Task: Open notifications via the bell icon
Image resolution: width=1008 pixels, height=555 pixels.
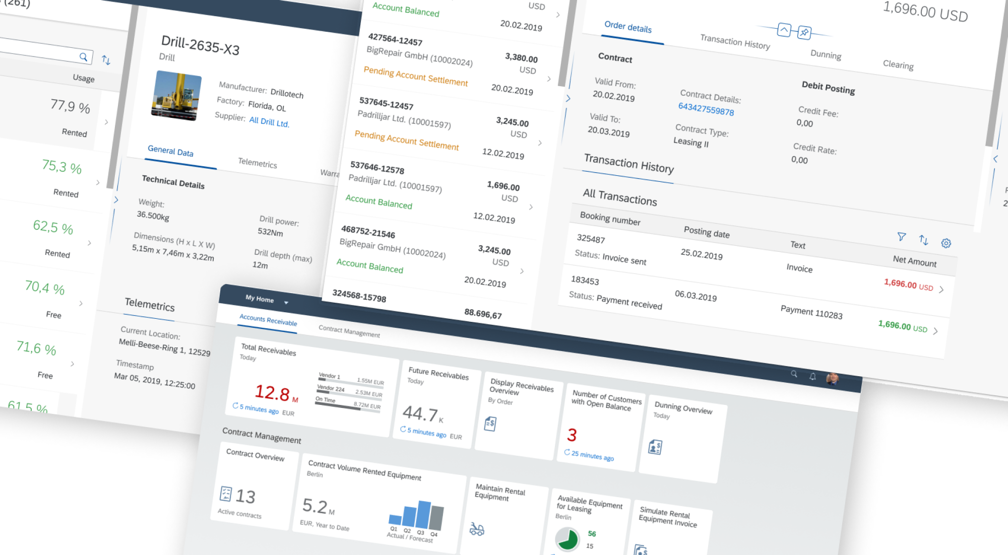Action: [x=812, y=376]
